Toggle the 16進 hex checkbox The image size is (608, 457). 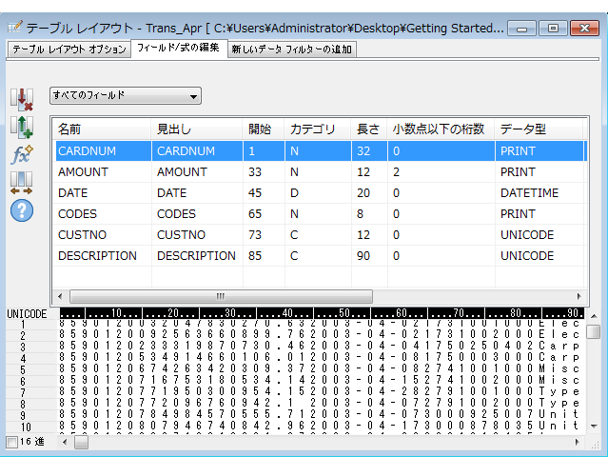click(11, 442)
